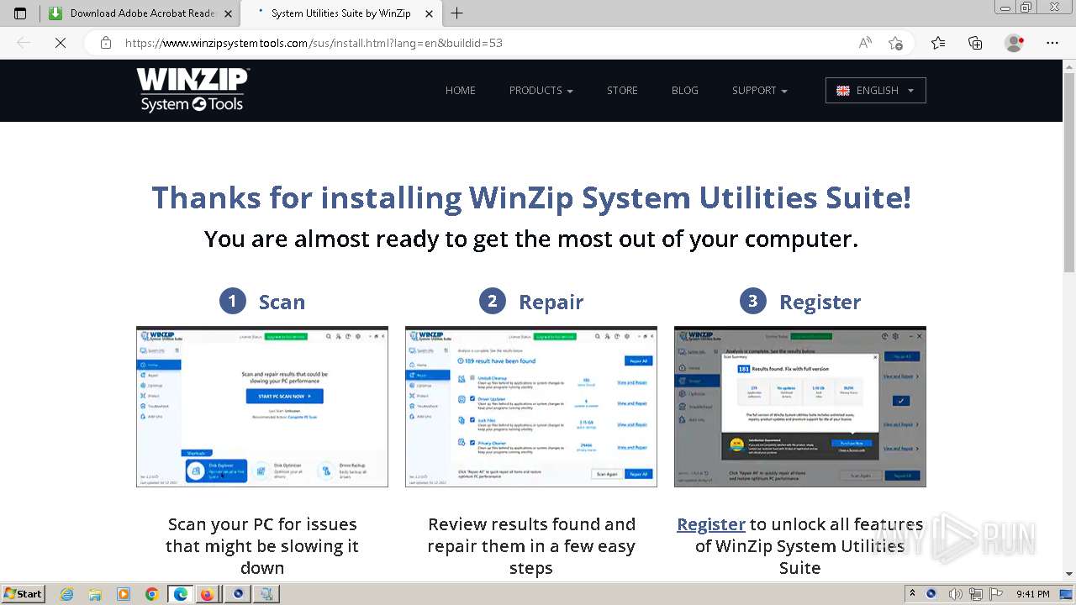Stop loading the page
The height and width of the screenshot is (605, 1076).
point(61,43)
